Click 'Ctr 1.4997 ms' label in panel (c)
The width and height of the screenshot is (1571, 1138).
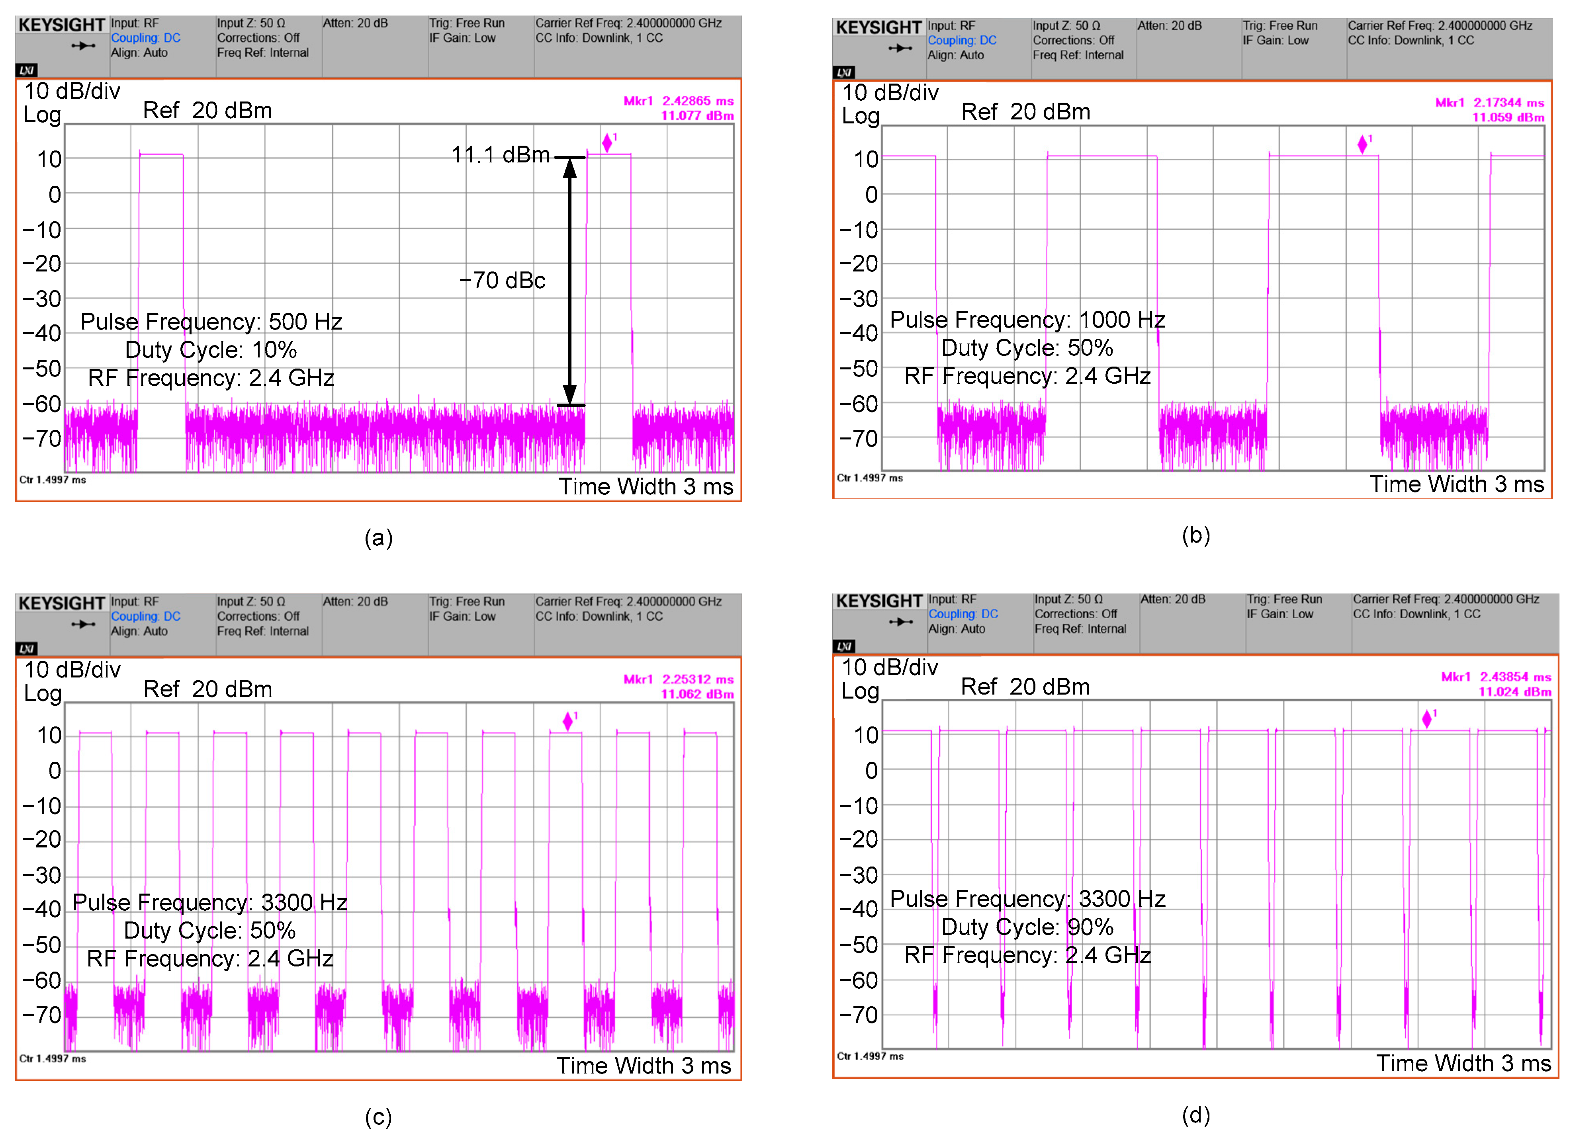(x=53, y=1058)
